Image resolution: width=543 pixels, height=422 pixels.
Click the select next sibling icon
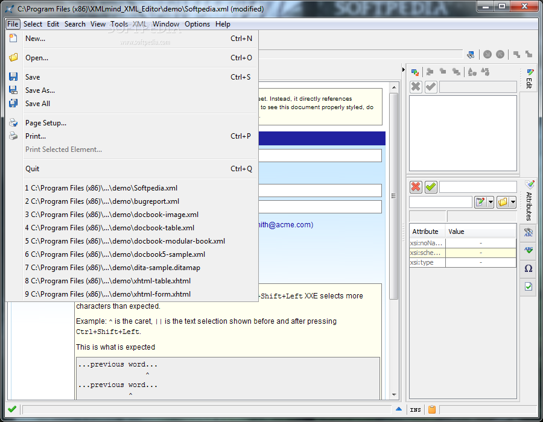529,54
